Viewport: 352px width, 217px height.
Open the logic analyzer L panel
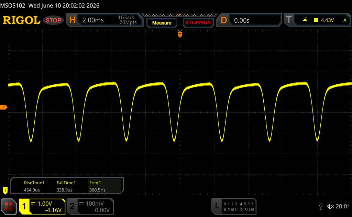coord(217,206)
